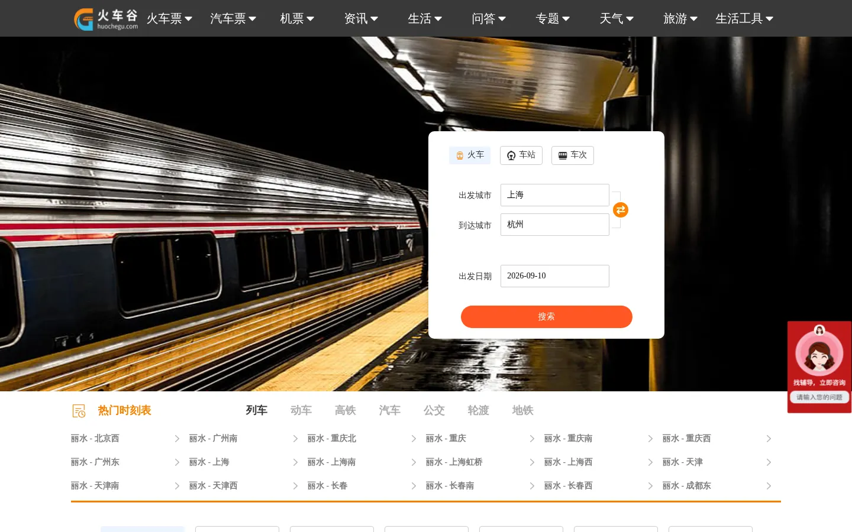Click the hot timetable clock icon

point(79,411)
